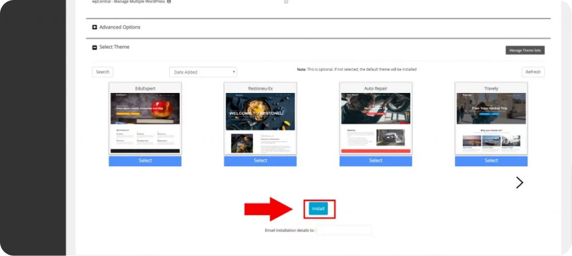
Task: Select the EduExpert theme
Action: point(145,161)
